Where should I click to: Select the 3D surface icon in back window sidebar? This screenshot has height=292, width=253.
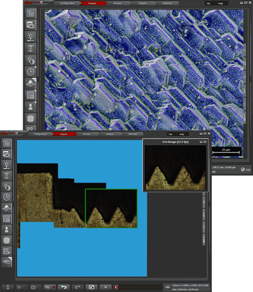(x=31, y=83)
